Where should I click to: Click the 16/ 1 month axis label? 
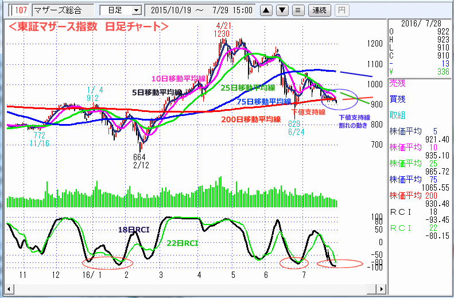coord(92,275)
